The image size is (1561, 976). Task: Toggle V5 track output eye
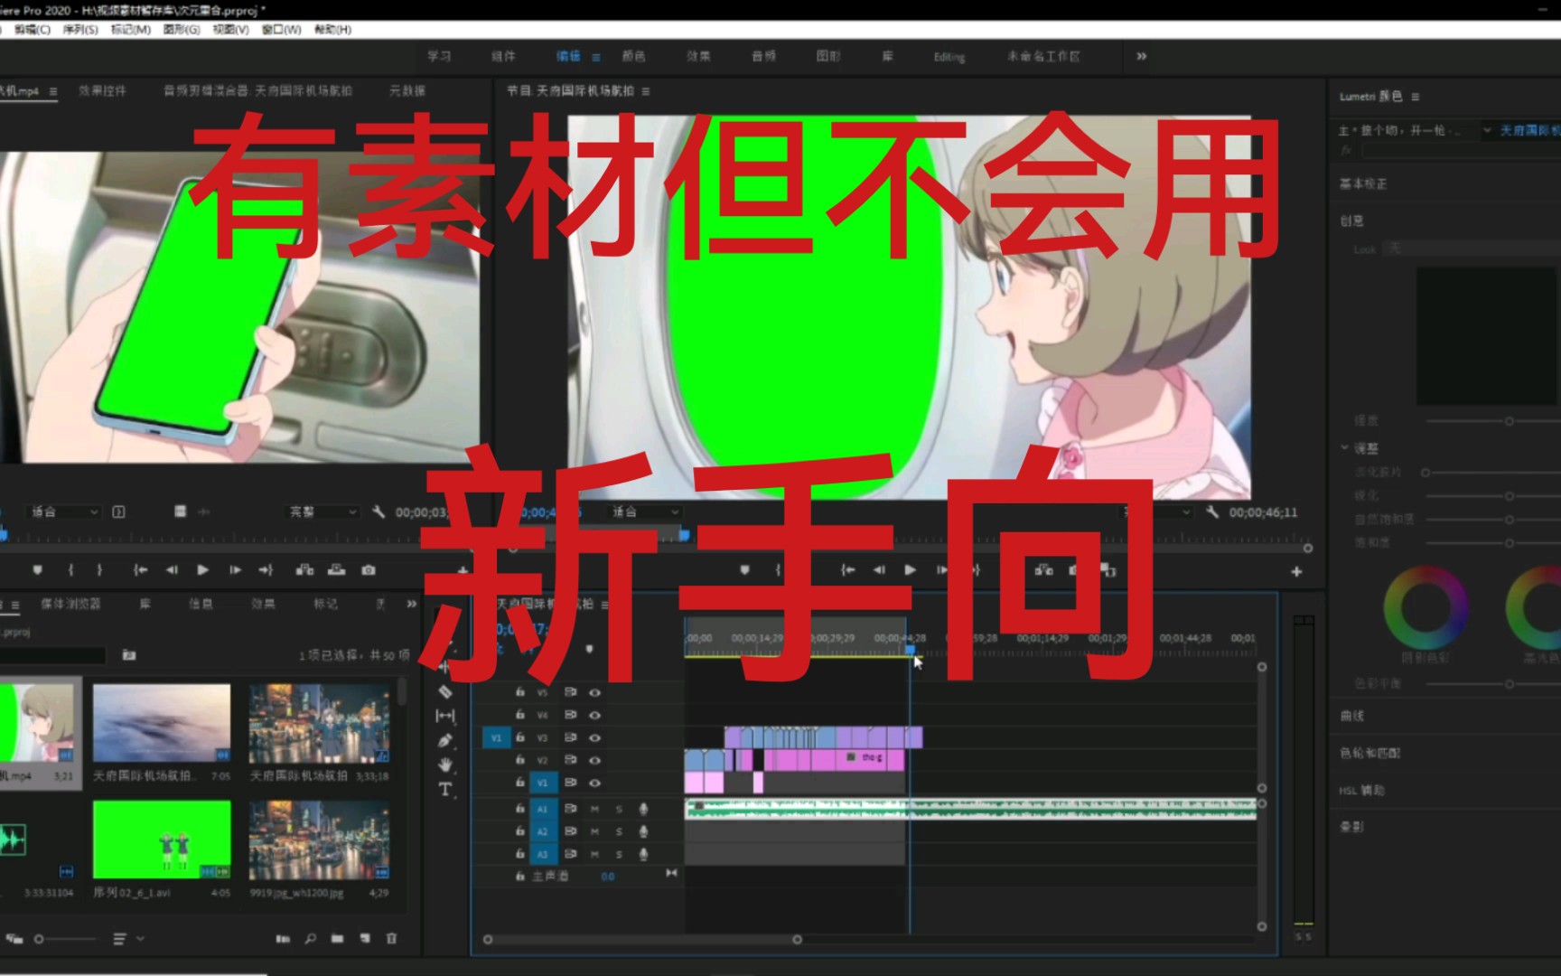[x=594, y=692]
